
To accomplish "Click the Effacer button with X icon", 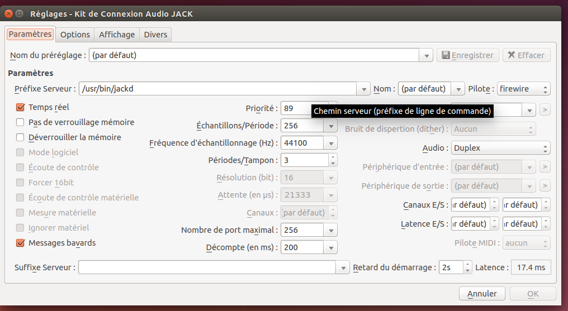I will pos(526,55).
